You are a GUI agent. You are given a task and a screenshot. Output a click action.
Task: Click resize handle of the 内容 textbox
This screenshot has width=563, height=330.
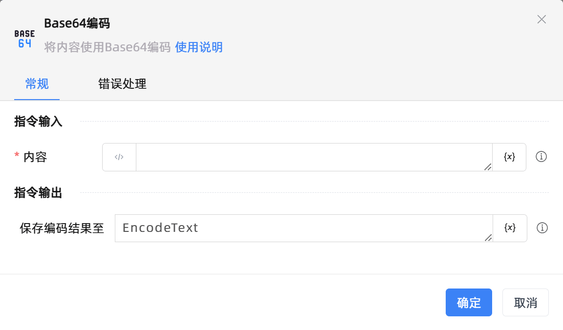487,167
